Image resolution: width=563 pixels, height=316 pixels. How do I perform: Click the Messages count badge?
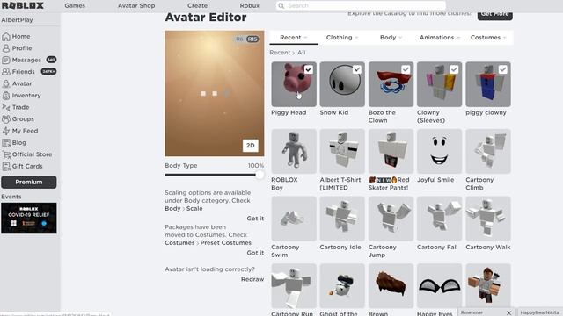[x=51, y=60]
